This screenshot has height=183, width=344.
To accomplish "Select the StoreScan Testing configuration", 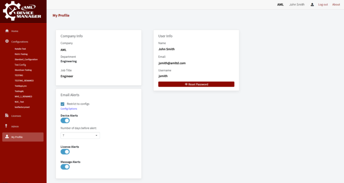I will [x=23, y=70].
